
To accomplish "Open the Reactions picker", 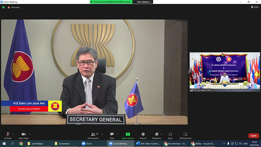I will 157,135.
